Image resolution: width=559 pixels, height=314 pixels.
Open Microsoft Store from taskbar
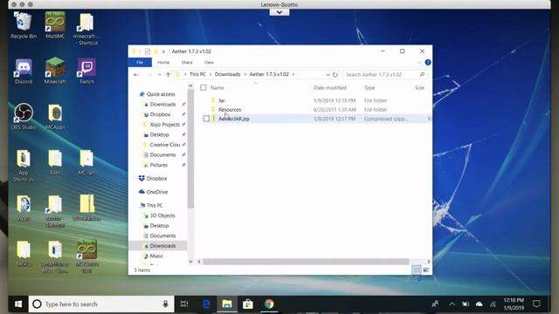pyautogui.click(x=248, y=304)
